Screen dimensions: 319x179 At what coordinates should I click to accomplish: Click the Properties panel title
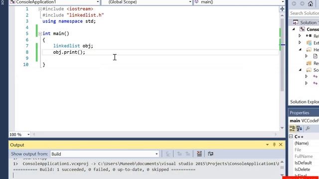300,113
